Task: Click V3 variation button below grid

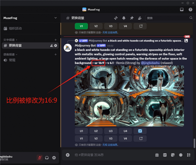Action: click(x=111, y=139)
